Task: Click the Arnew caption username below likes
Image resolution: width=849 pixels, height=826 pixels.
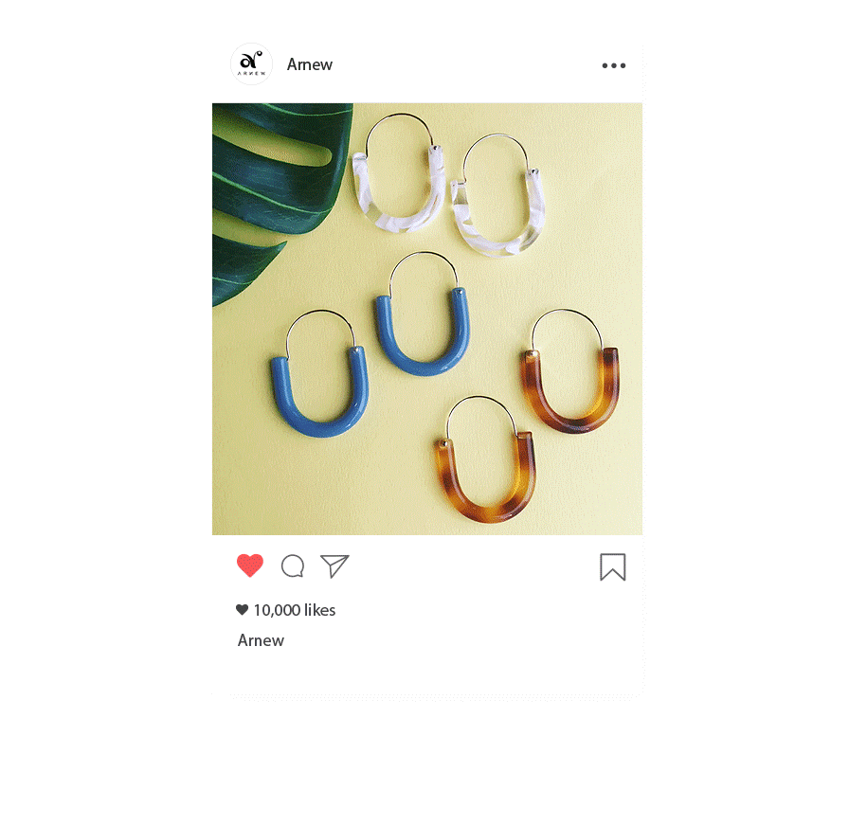Action: coord(261,640)
